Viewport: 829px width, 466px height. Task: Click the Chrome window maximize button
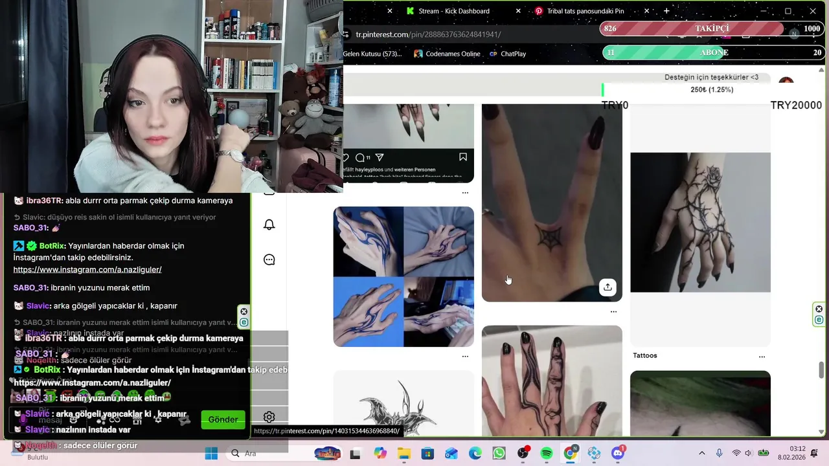click(x=788, y=11)
